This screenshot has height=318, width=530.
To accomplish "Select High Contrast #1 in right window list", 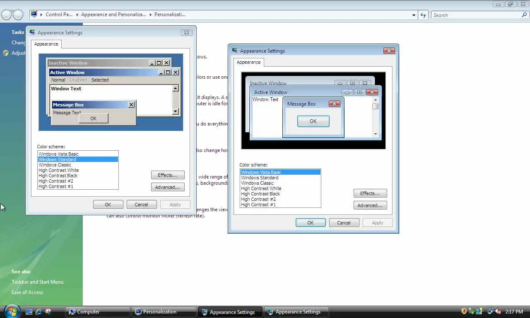I will tap(280, 205).
